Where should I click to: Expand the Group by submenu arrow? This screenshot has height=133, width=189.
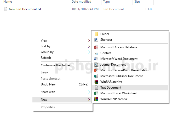point(89,52)
